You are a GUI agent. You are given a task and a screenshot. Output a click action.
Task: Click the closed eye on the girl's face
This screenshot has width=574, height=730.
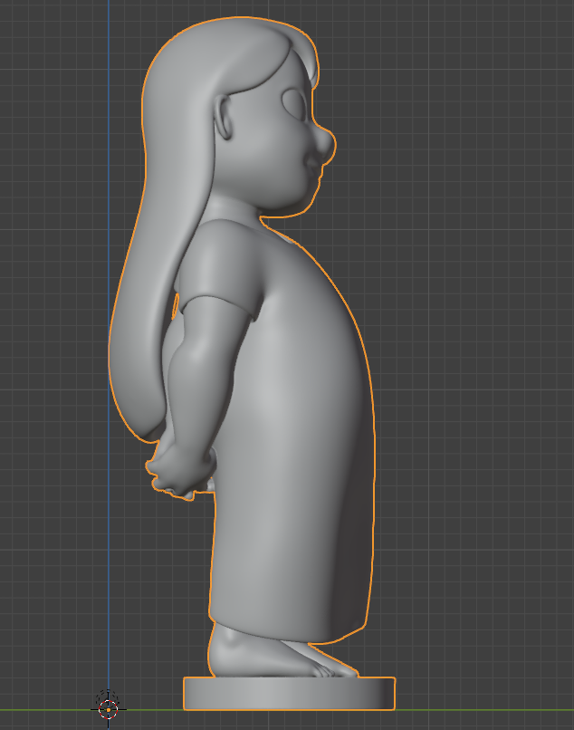(x=294, y=103)
